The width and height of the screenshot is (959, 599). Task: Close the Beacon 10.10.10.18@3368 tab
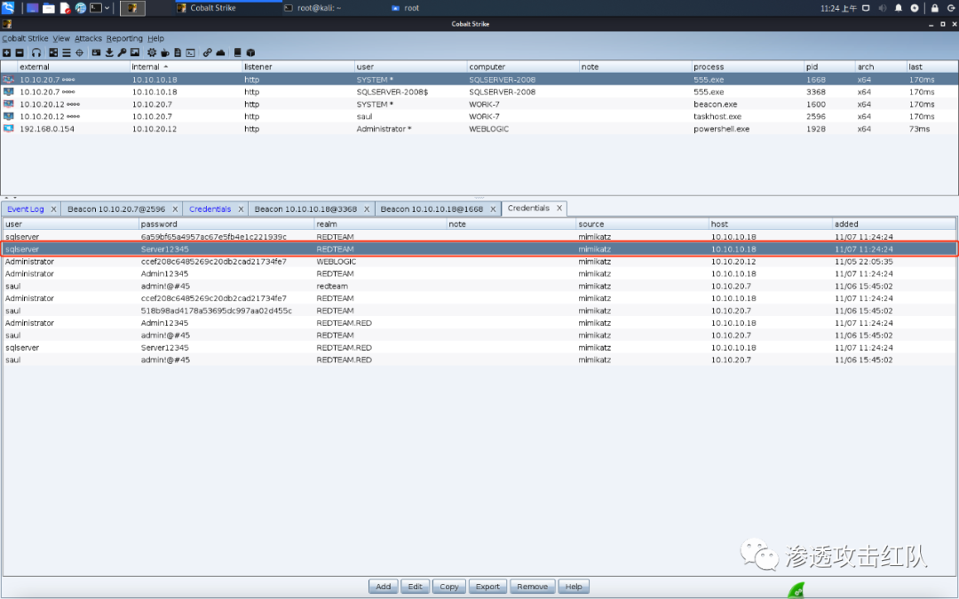point(366,209)
